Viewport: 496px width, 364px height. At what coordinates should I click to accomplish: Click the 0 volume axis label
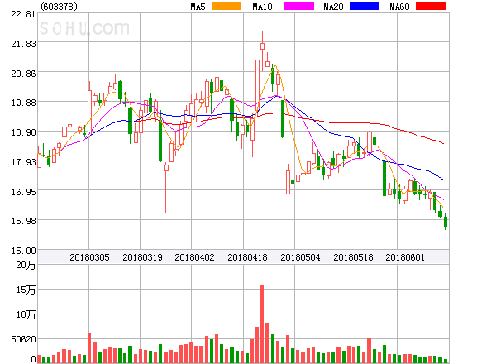click(x=33, y=359)
